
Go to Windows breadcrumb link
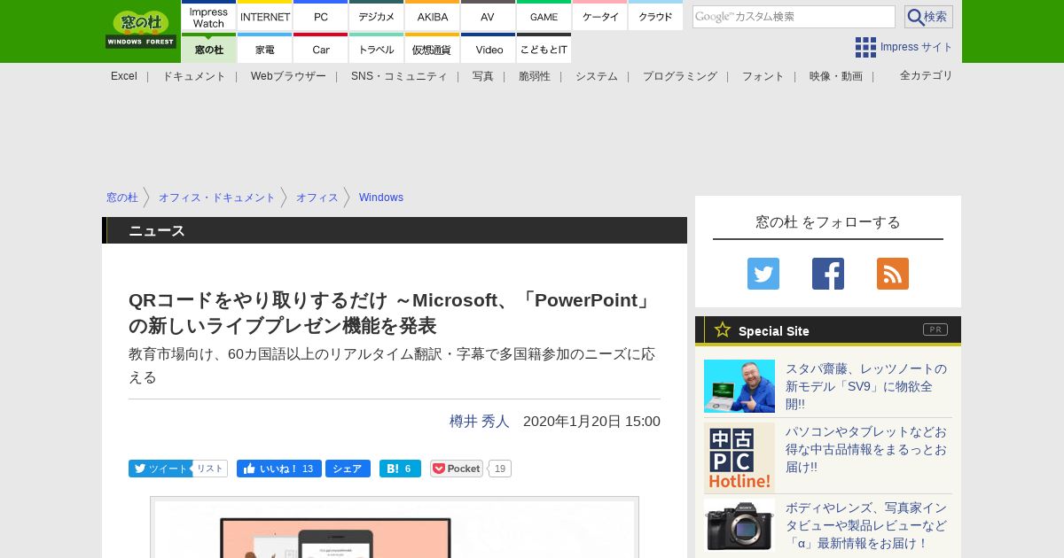tap(381, 198)
